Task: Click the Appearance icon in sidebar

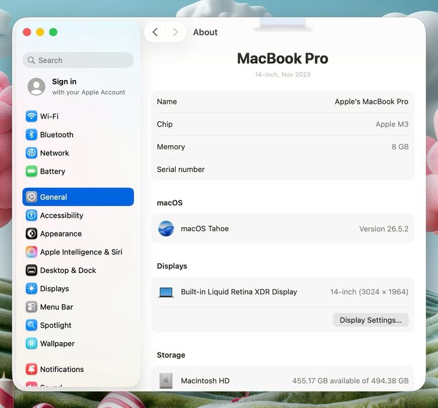Action: (32, 233)
